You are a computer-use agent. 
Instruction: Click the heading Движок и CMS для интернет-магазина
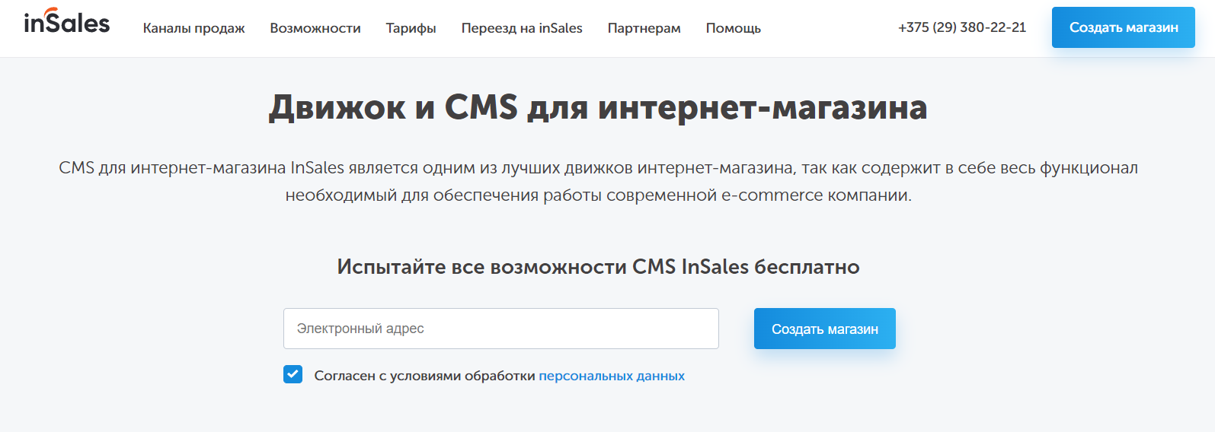598,107
